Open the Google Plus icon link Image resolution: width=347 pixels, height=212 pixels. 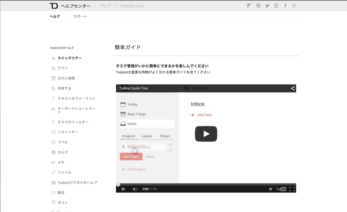294,6
